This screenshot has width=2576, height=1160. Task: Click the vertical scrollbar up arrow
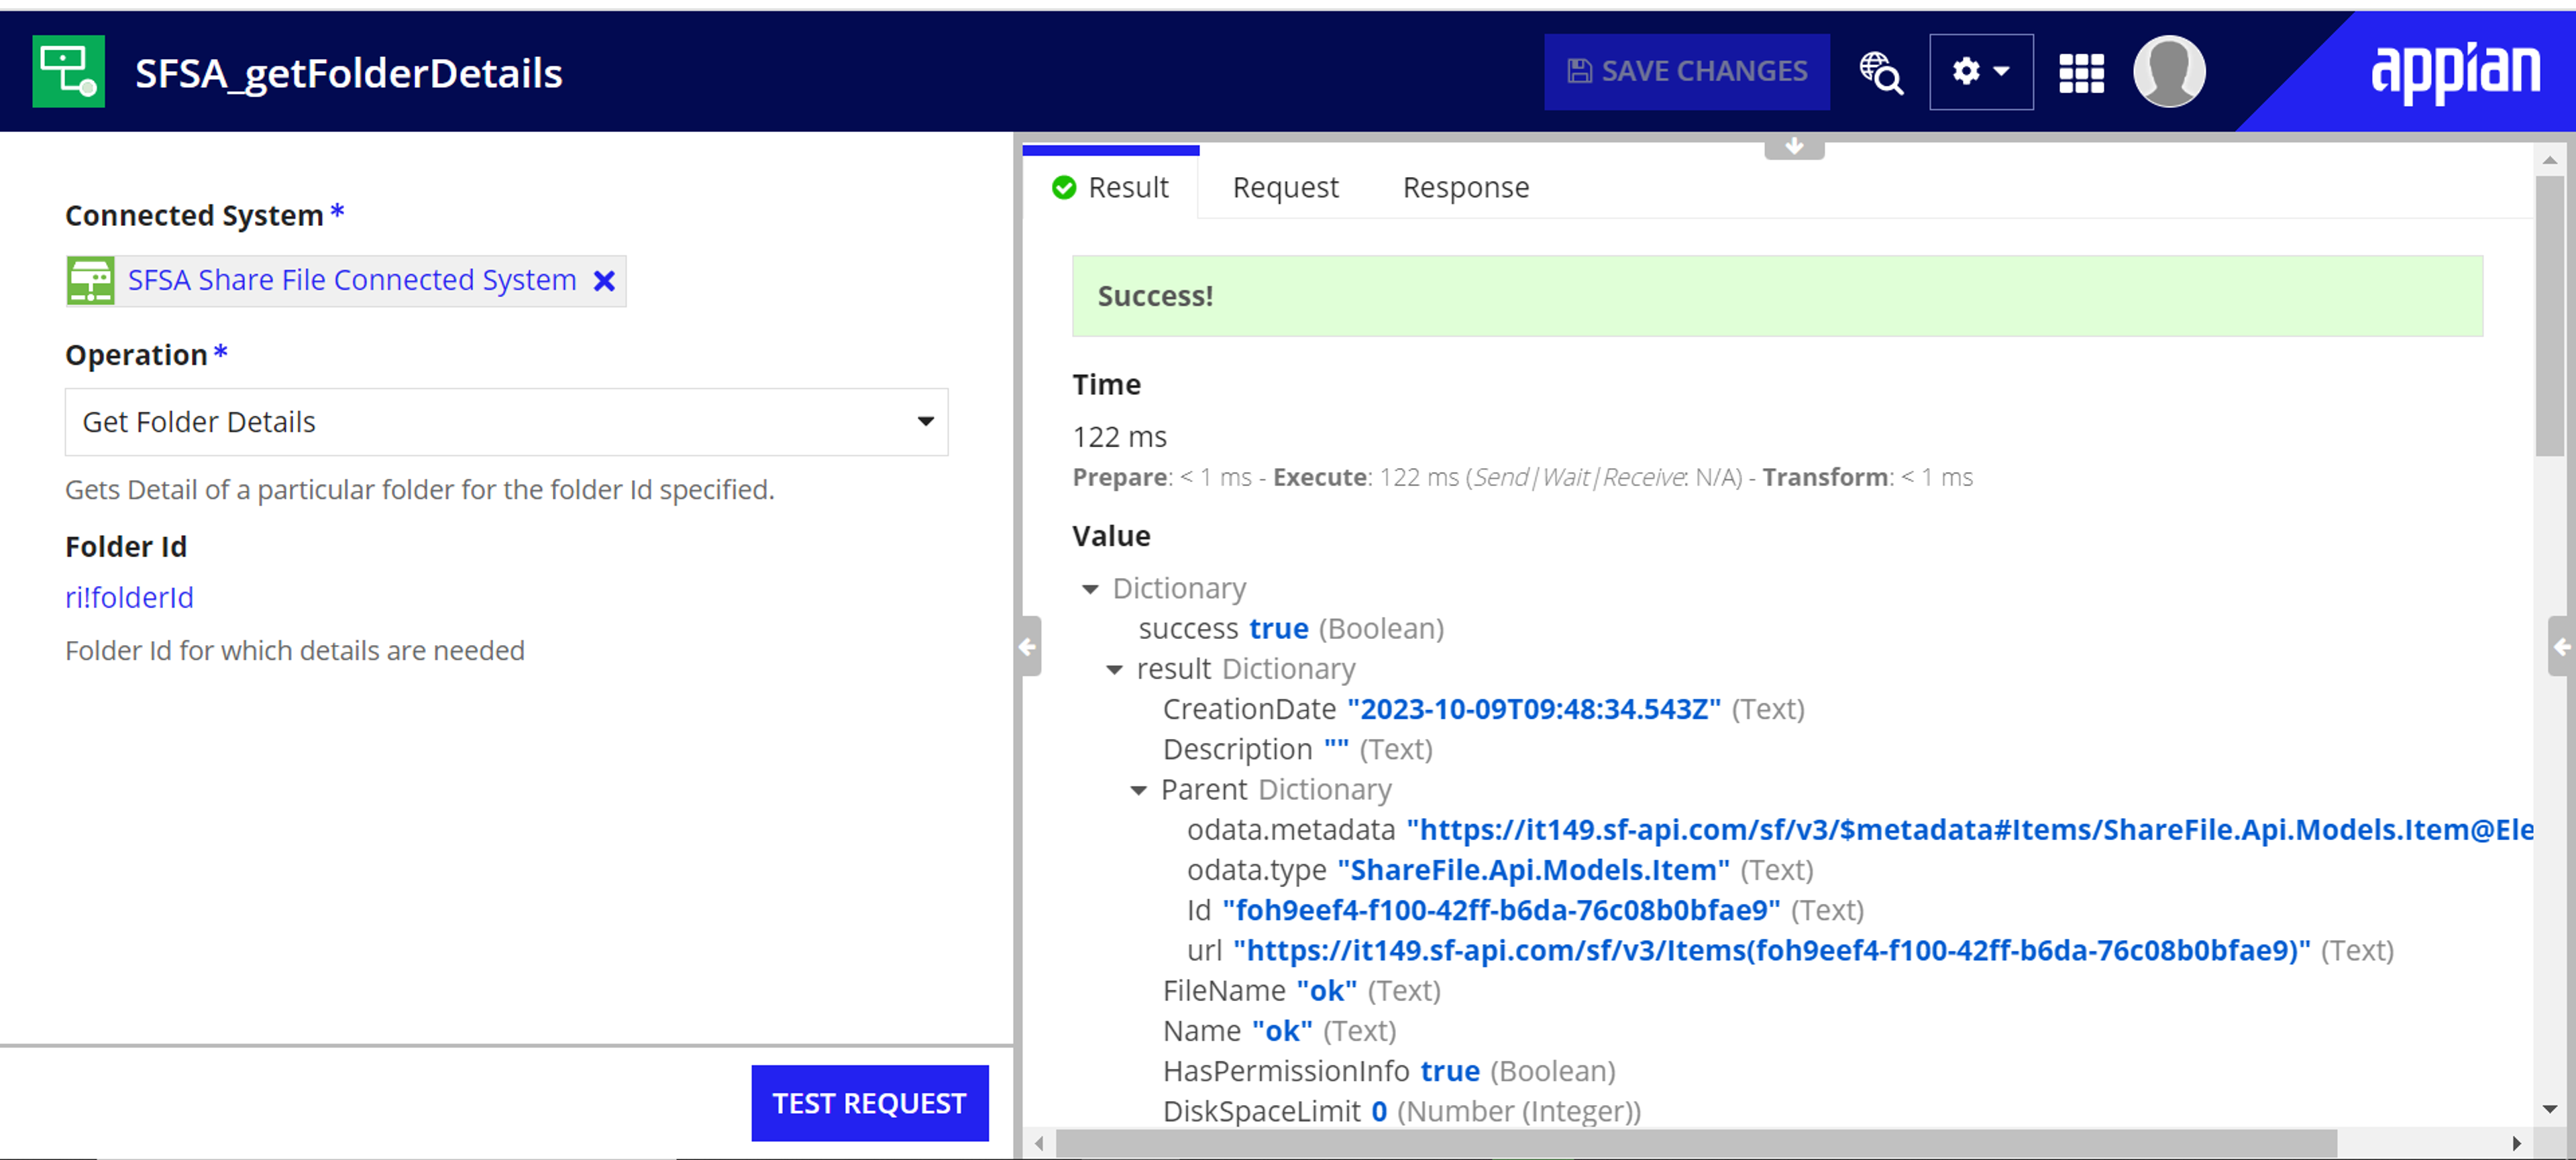[2549, 160]
